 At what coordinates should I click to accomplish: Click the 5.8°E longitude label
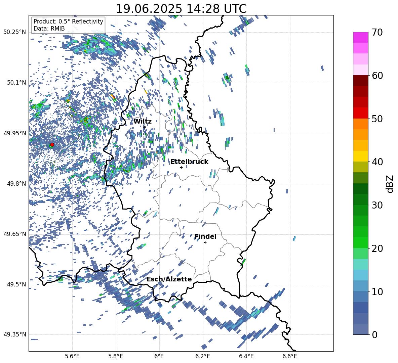116,357
